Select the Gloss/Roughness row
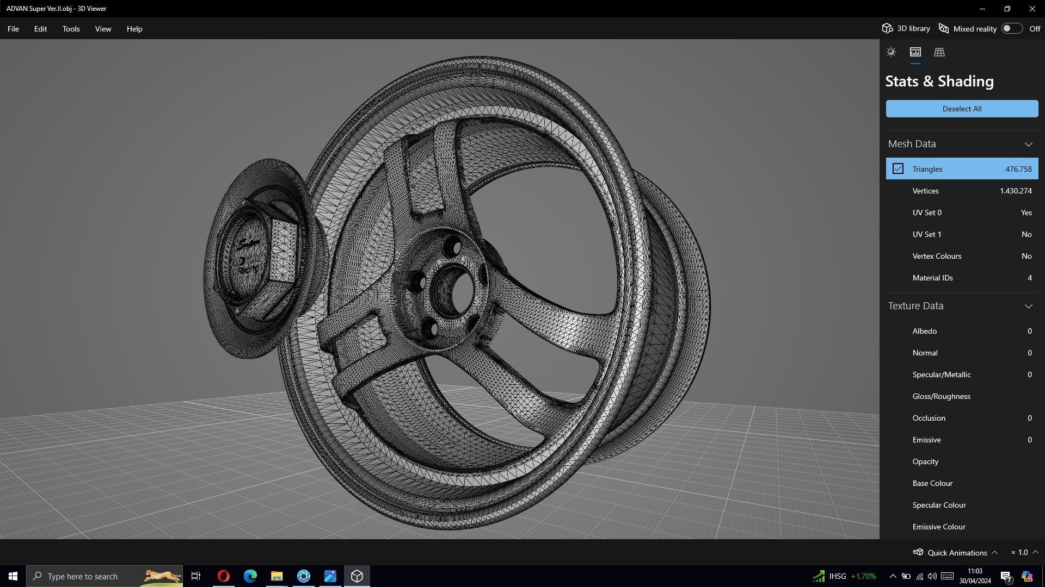 click(962, 396)
